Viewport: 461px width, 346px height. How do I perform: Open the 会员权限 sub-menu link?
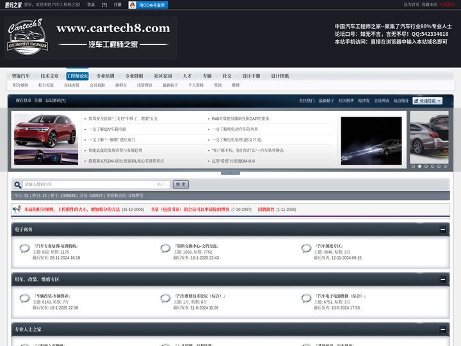[97, 85]
